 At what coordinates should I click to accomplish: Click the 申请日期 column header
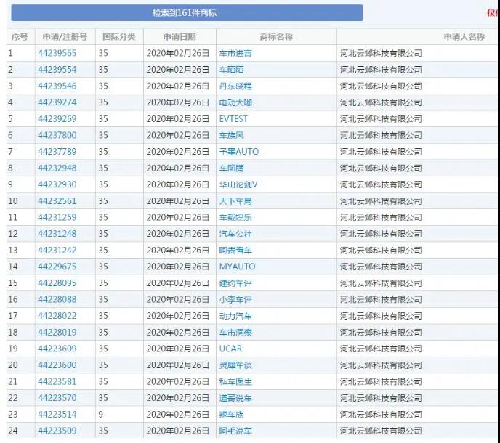[x=180, y=37]
